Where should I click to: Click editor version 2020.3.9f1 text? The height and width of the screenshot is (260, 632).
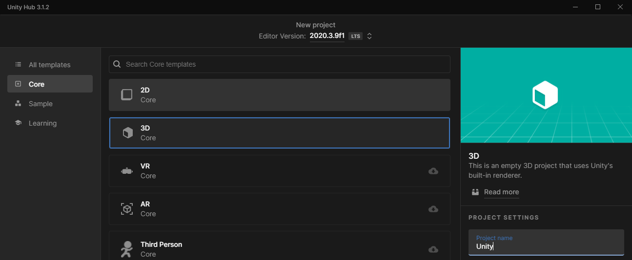click(327, 36)
